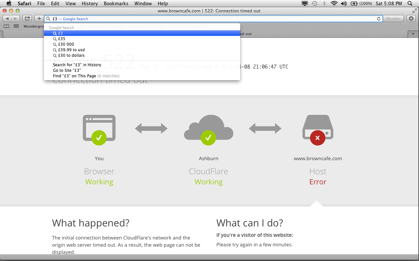The width and height of the screenshot is (419, 261).
Task: Select the '£3' search suggestion
Action: [x=142, y=33]
